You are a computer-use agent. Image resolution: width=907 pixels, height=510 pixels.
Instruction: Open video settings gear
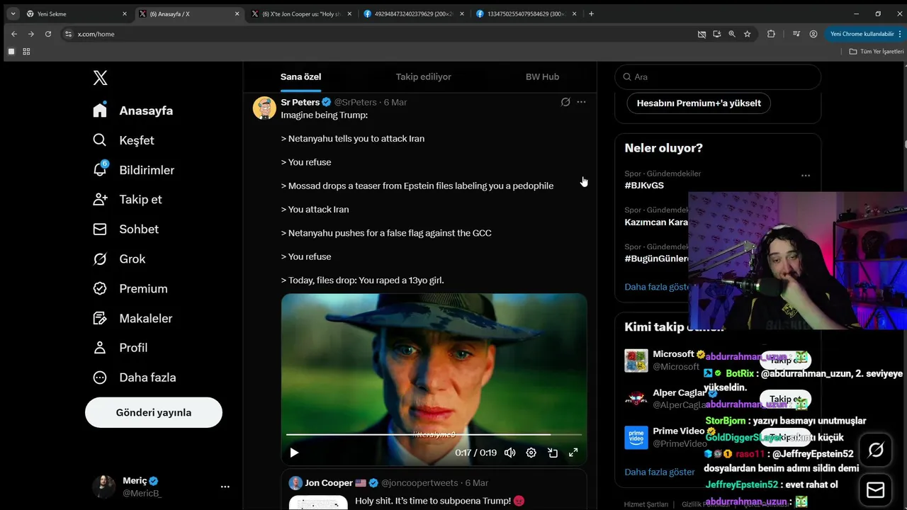point(531,453)
